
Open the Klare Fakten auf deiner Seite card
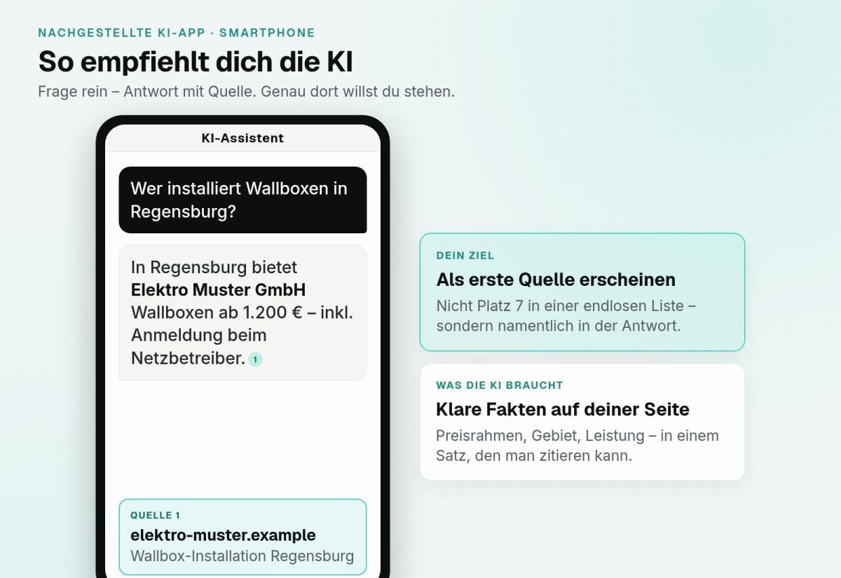[582, 422]
